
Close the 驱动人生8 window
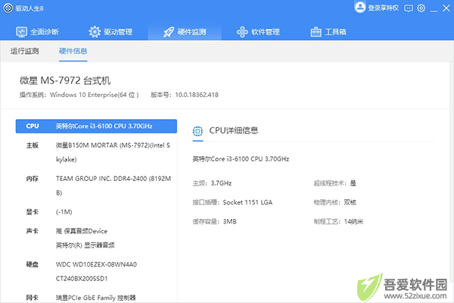pos(446,8)
